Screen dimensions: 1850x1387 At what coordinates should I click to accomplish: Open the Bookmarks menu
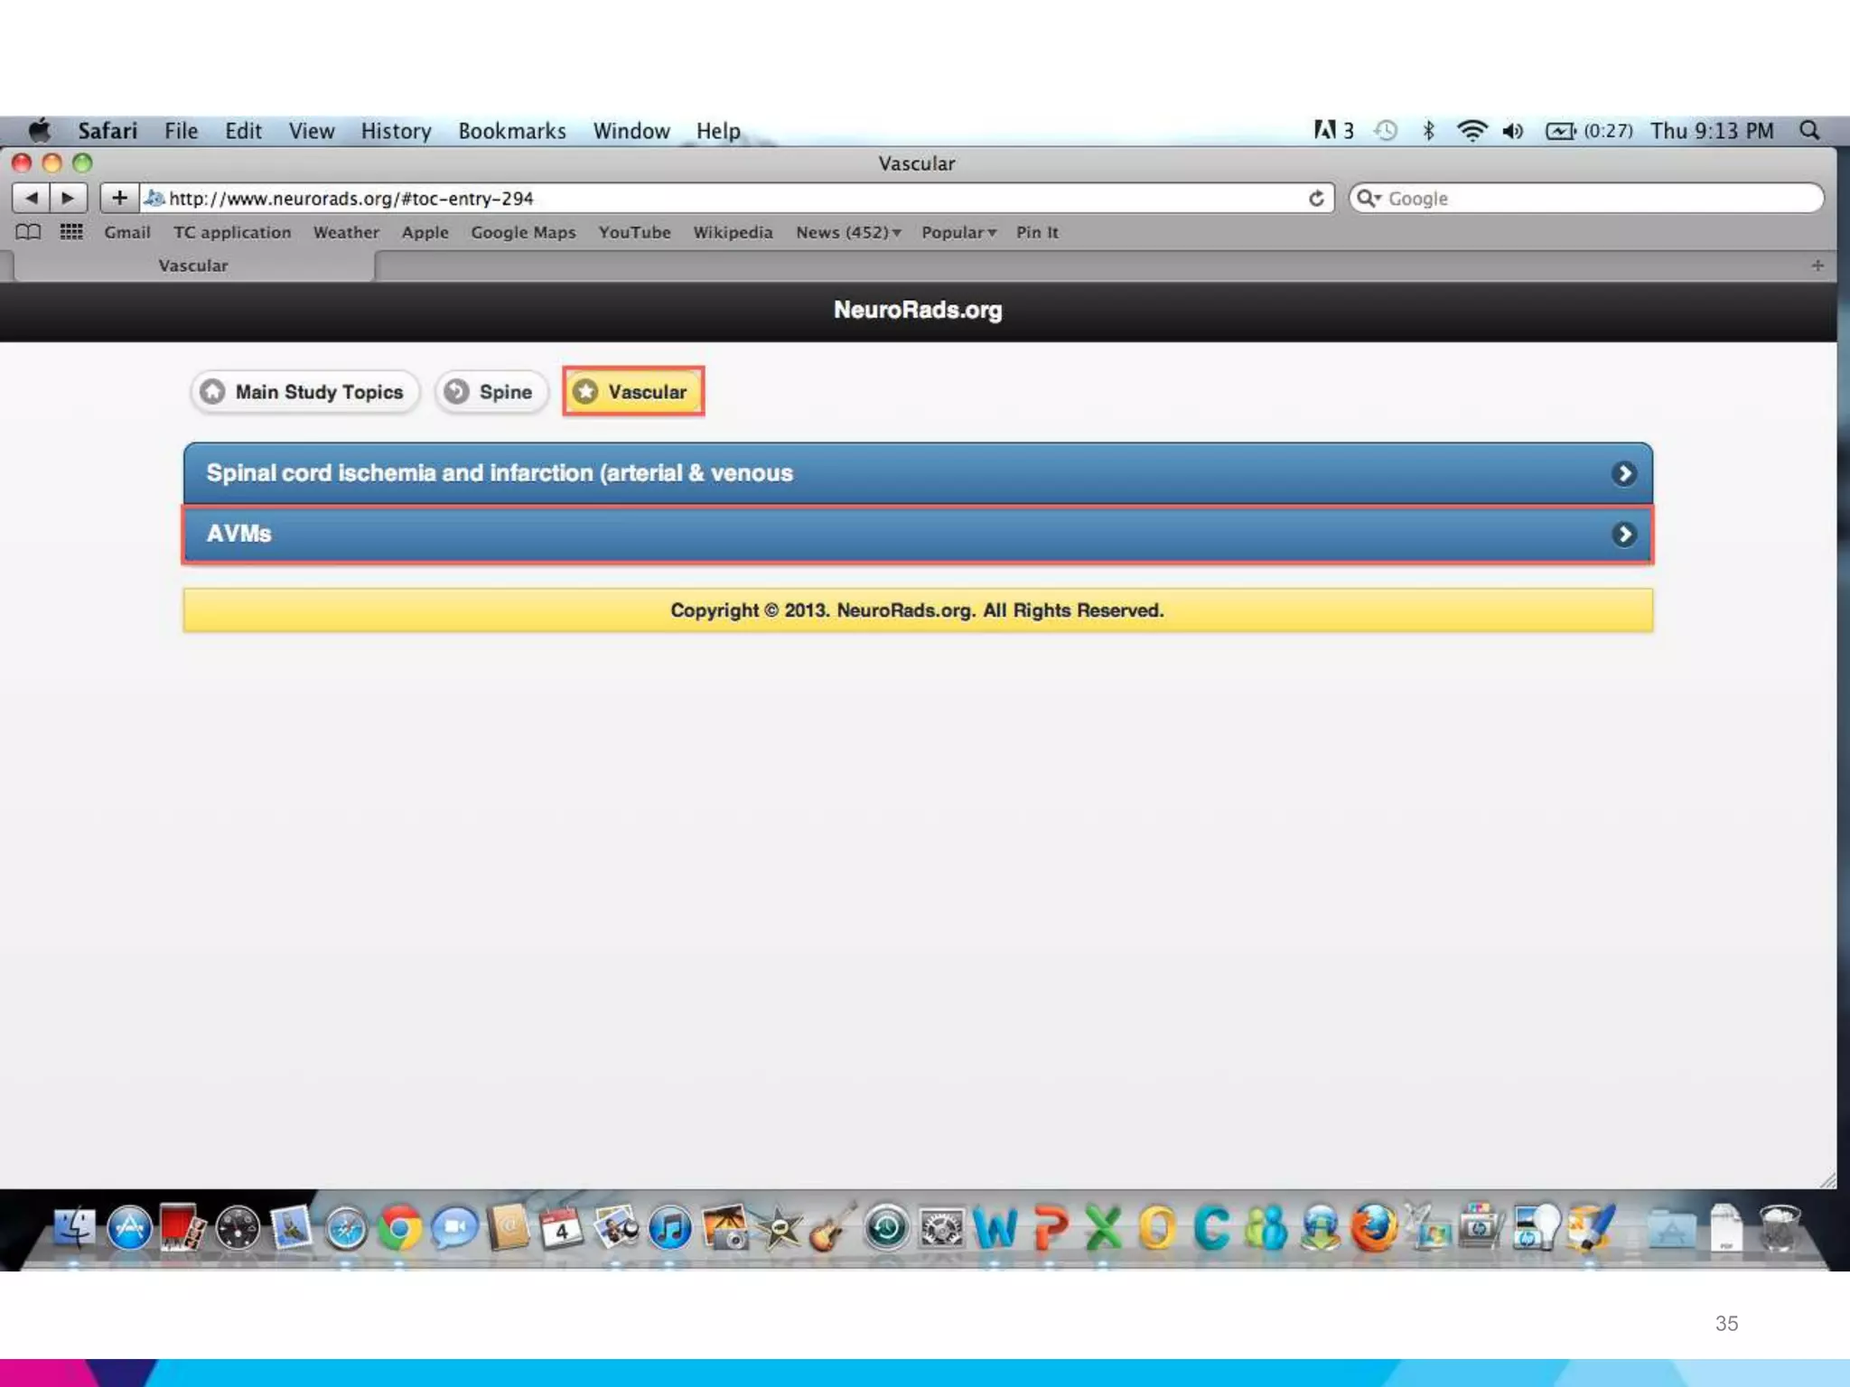[x=511, y=131]
